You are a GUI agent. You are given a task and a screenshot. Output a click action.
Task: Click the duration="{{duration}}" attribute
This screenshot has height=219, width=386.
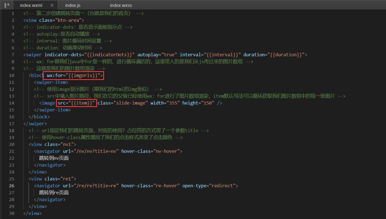click(x=274, y=55)
